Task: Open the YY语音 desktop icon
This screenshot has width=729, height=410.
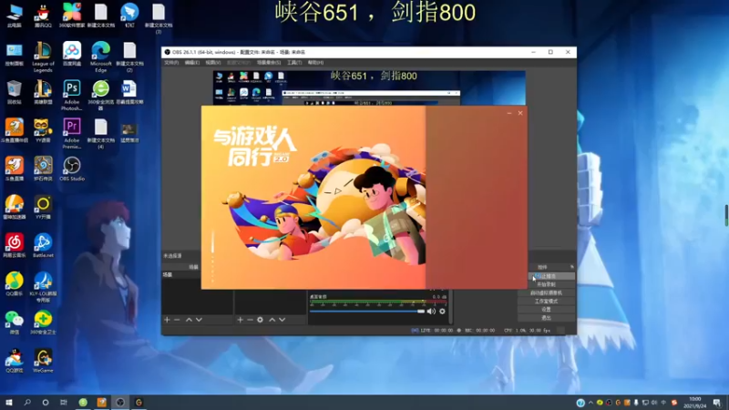Action: [43, 130]
